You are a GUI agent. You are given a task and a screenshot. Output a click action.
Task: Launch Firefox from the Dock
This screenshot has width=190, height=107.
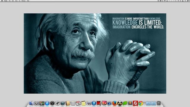click(115, 103)
